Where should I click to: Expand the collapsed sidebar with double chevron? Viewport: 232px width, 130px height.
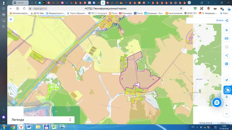coord(11,19)
